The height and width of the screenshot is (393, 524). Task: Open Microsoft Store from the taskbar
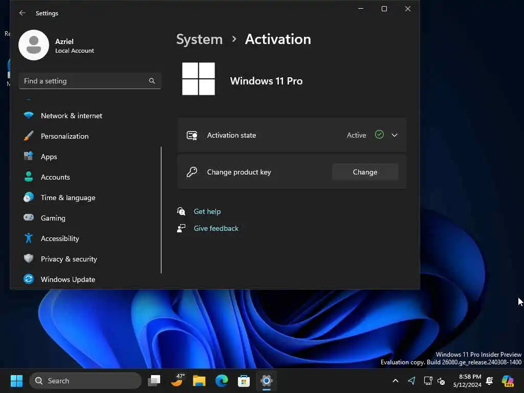pyautogui.click(x=244, y=381)
